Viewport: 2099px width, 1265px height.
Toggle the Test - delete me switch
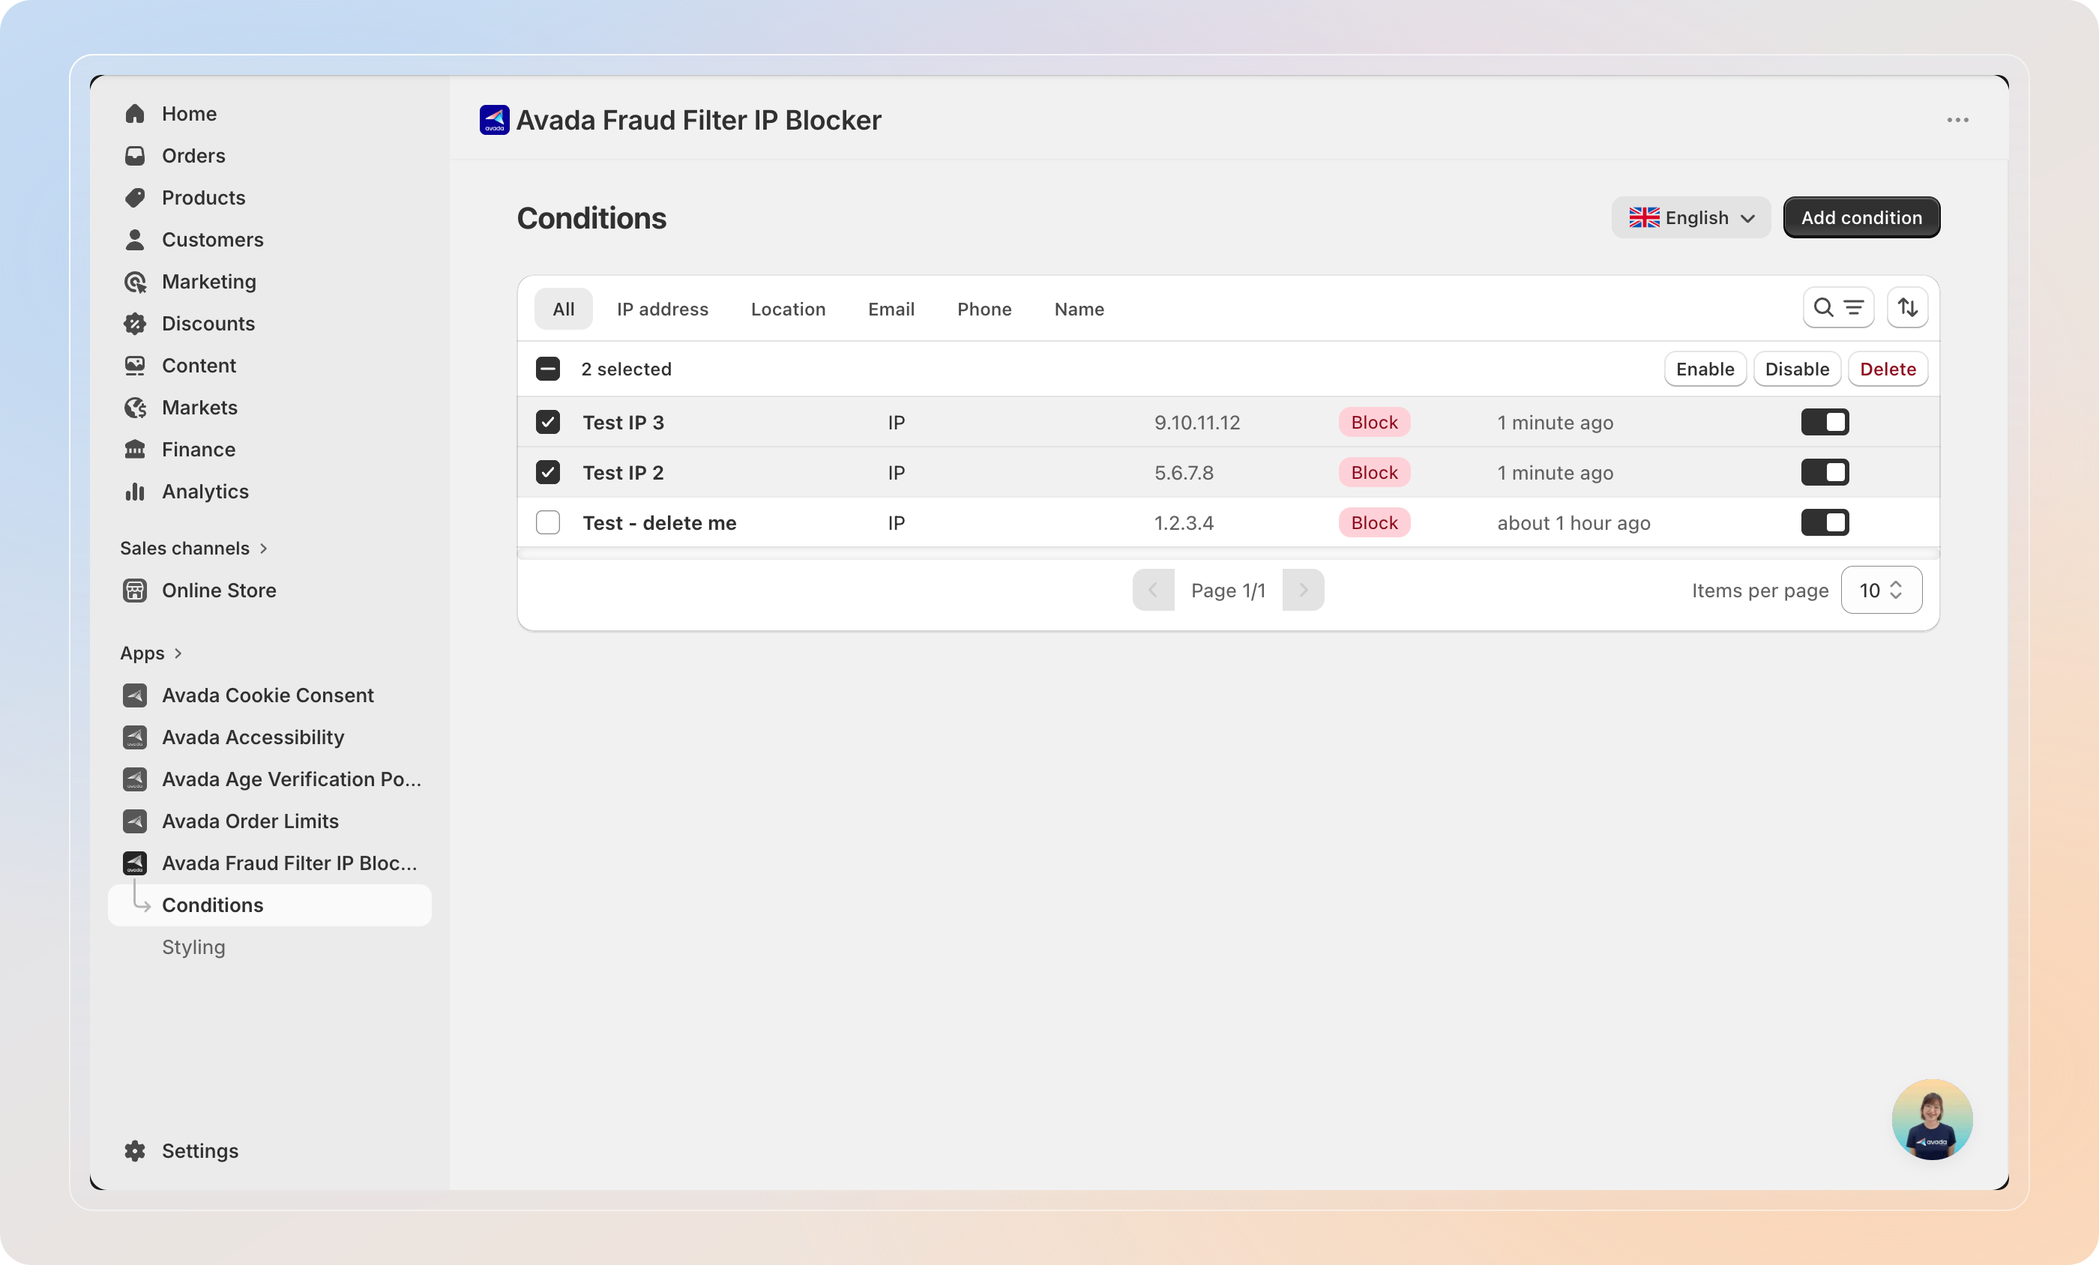tap(1825, 523)
